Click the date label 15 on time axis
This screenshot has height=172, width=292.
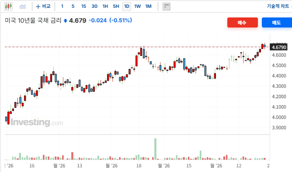click(189, 165)
